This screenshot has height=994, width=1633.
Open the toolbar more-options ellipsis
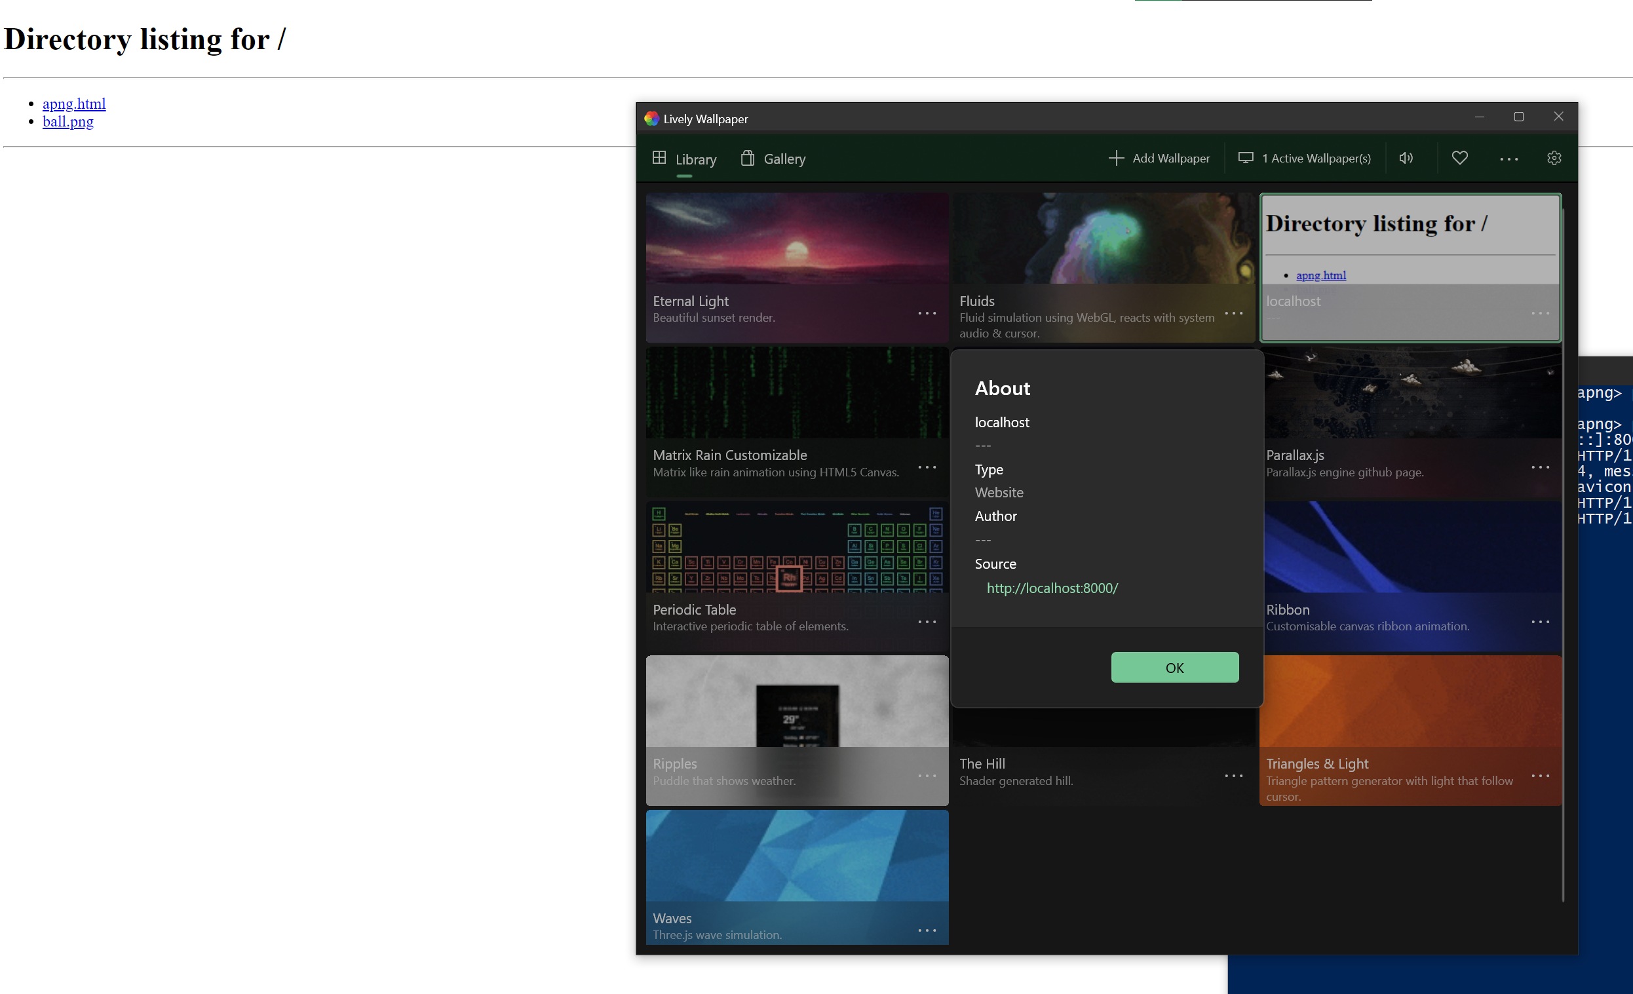[1508, 159]
